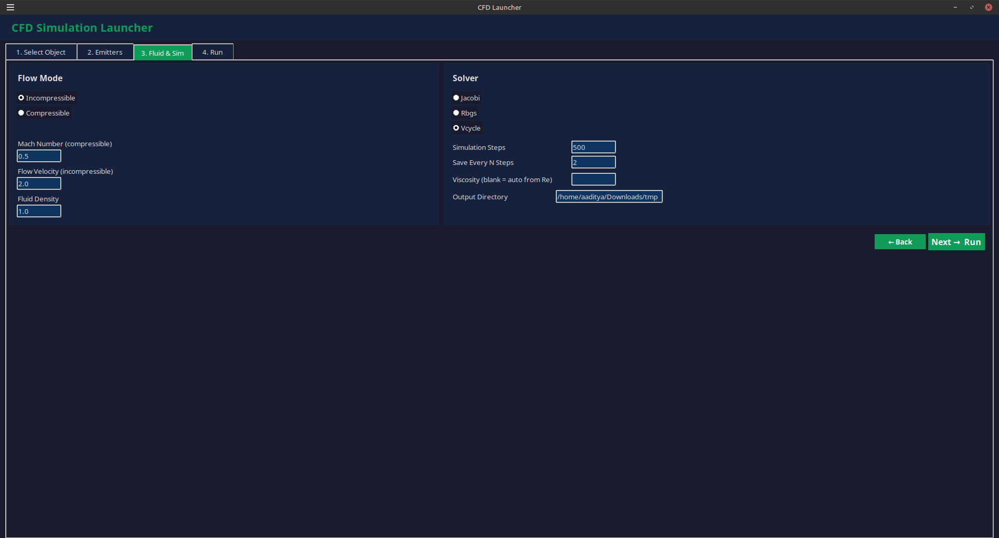Choose the Jacobi solver
Image resolution: width=999 pixels, height=538 pixels.
tap(467, 98)
